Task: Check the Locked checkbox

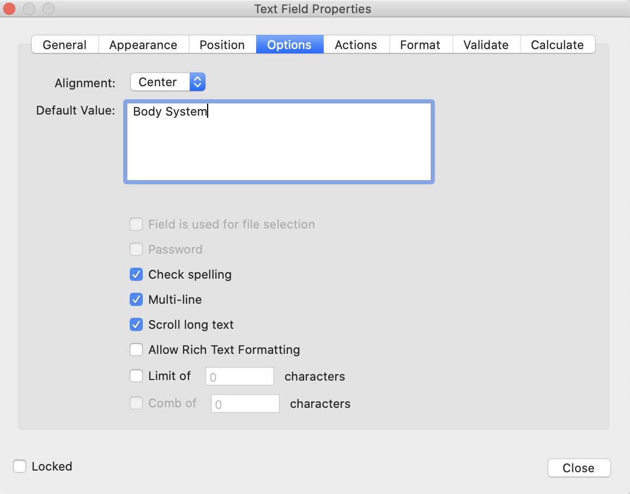Action: [x=20, y=466]
